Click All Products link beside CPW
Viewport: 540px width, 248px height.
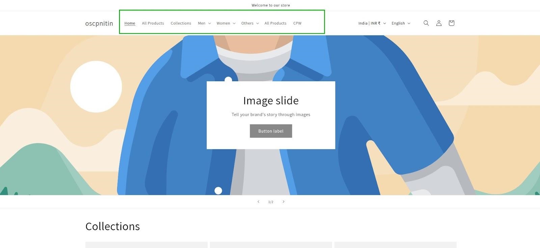click(275, 23)
